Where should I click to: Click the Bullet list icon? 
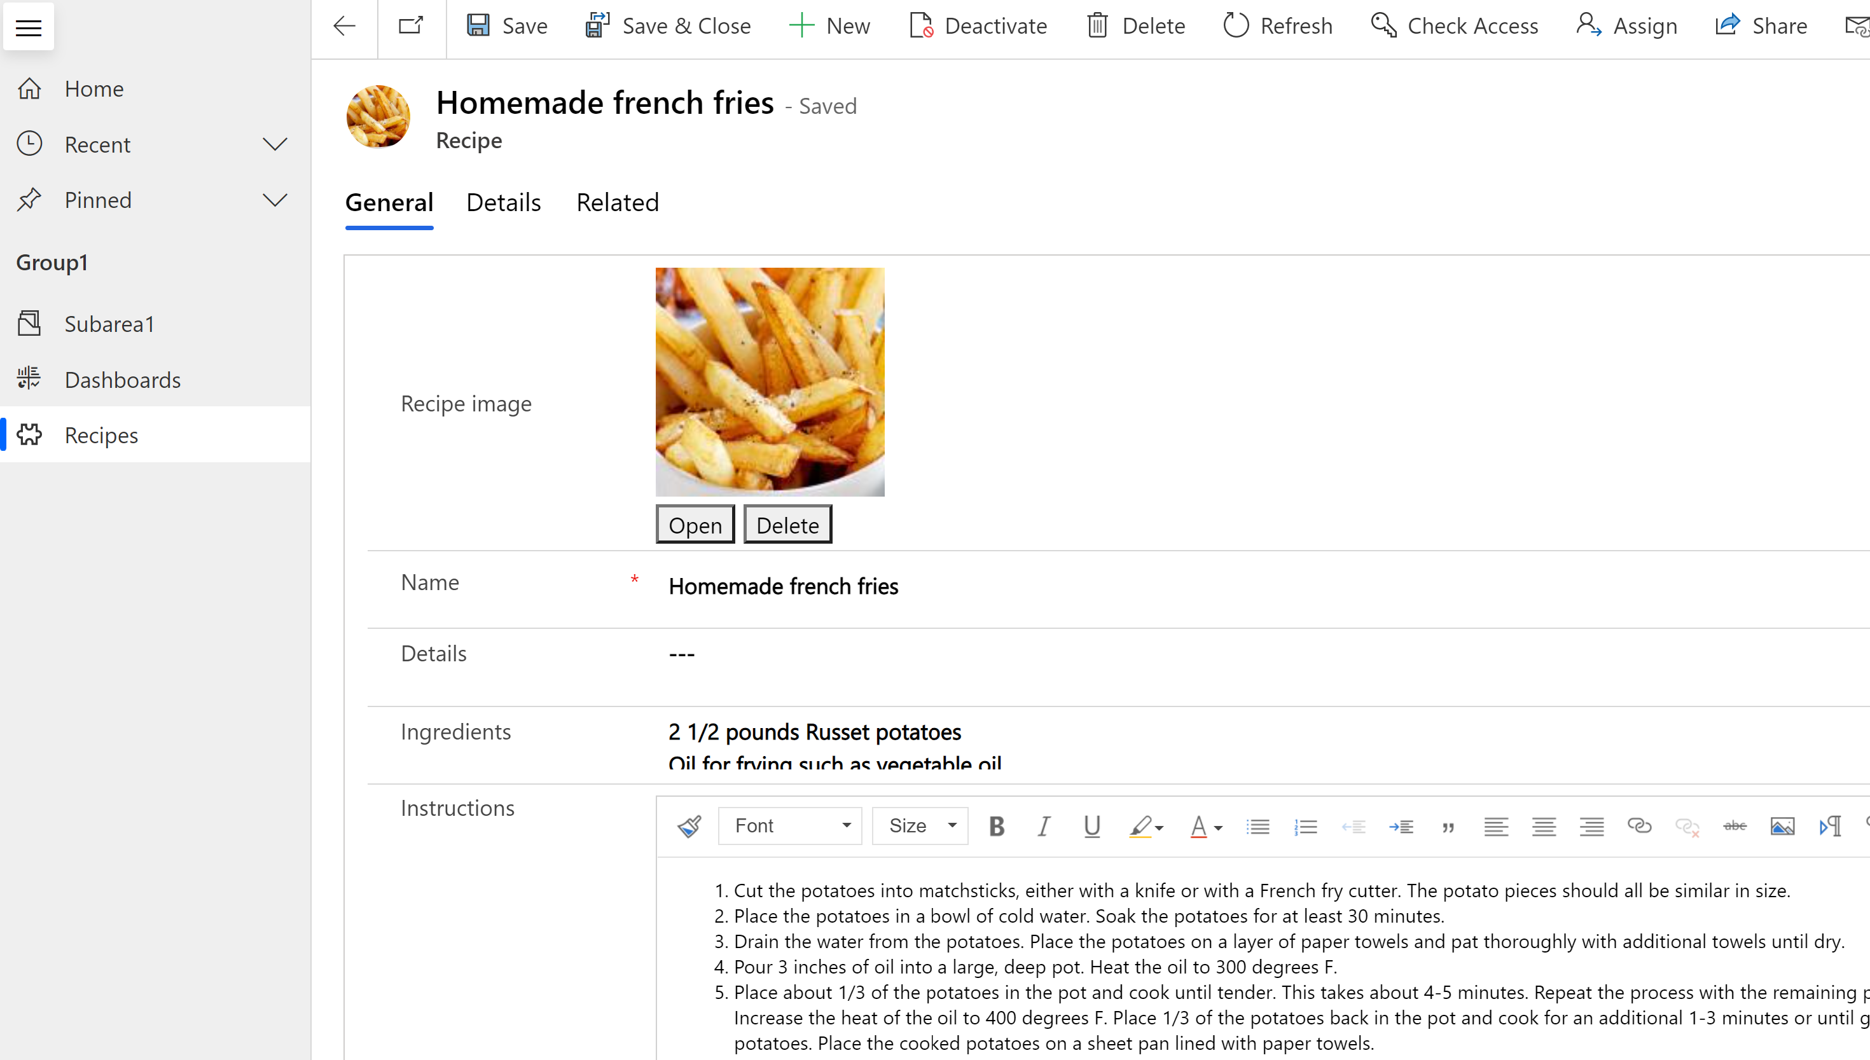(x=1256, y=825)
